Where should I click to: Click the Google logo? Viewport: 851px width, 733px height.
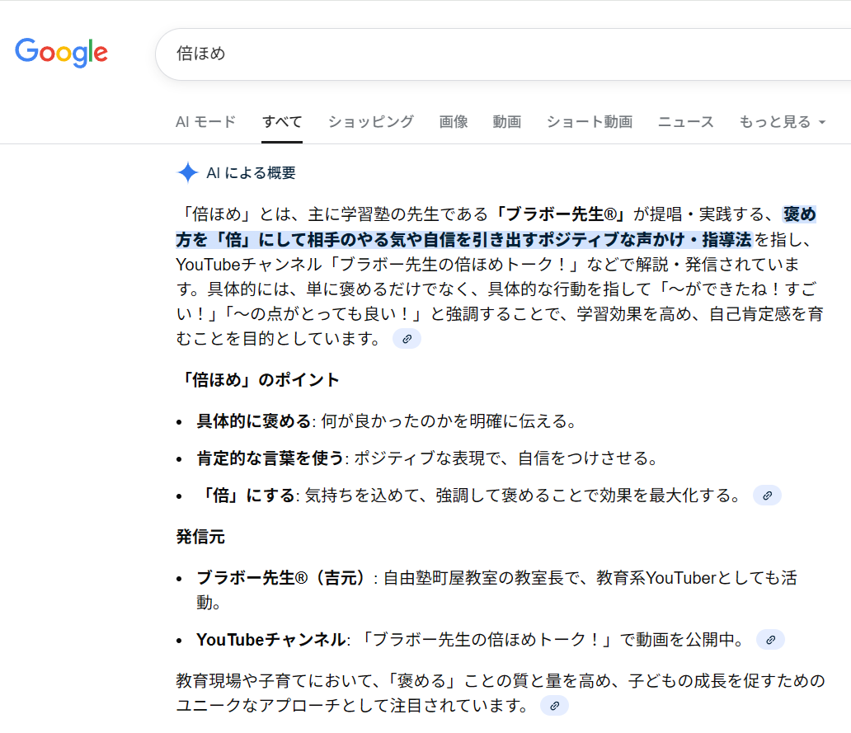(x=62, y=53)
